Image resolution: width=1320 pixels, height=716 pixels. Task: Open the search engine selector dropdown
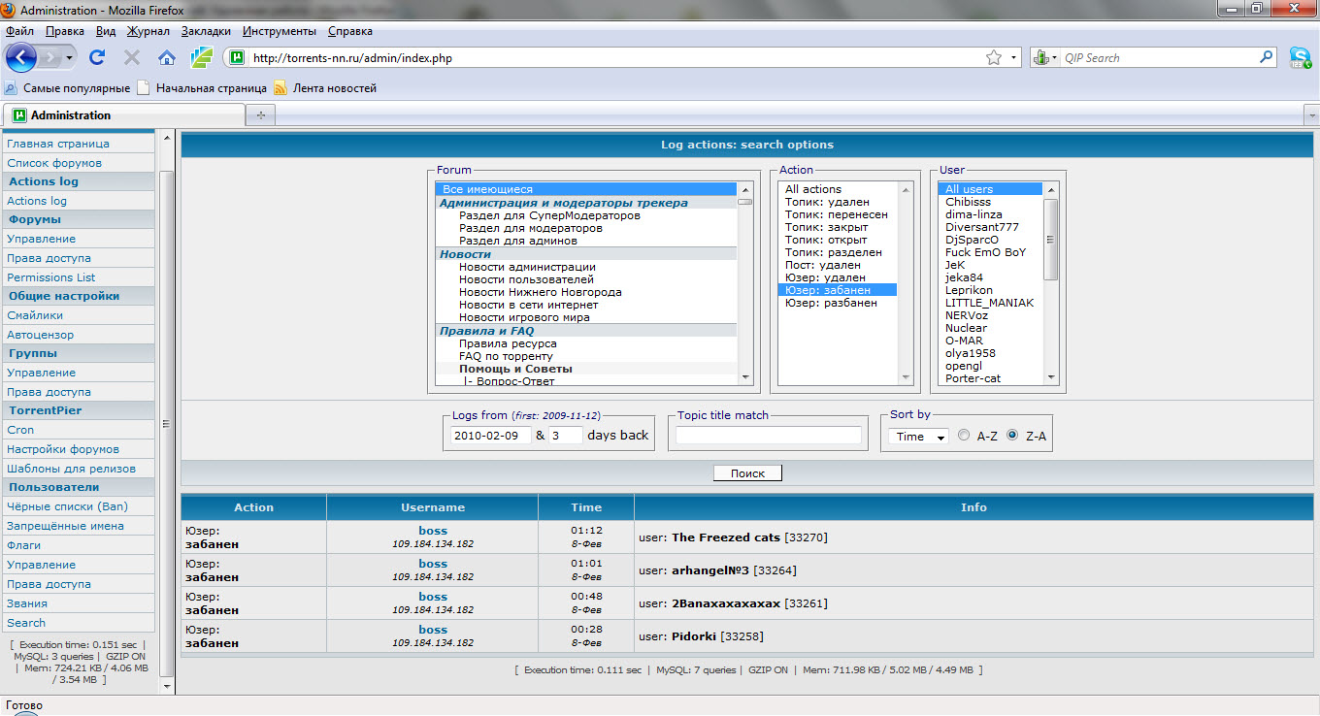[x=1045, y=58]
